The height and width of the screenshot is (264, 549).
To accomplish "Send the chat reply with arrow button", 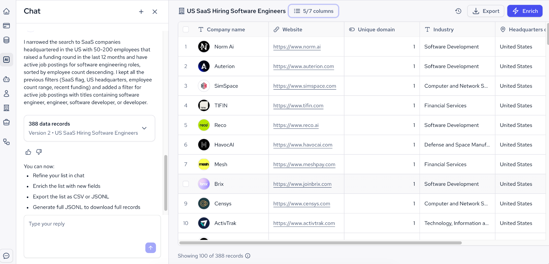I will [151, 248].
